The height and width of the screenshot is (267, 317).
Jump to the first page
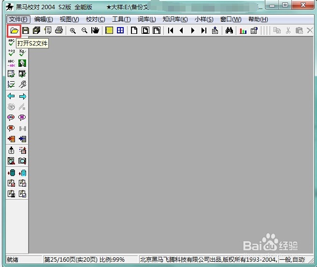pos(171,30)
